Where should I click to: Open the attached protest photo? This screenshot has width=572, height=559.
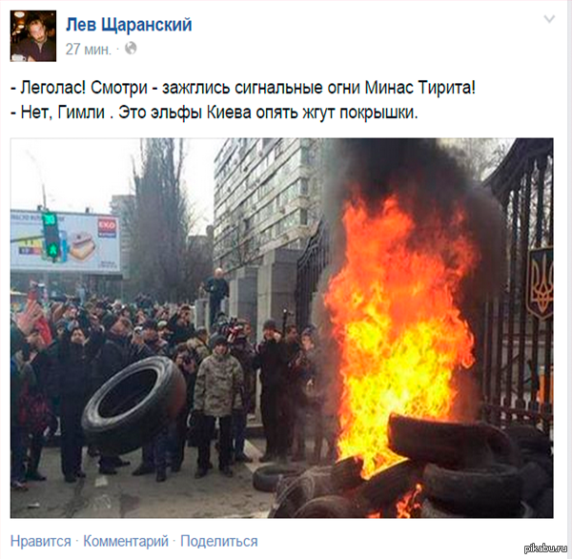coord(281,328)
